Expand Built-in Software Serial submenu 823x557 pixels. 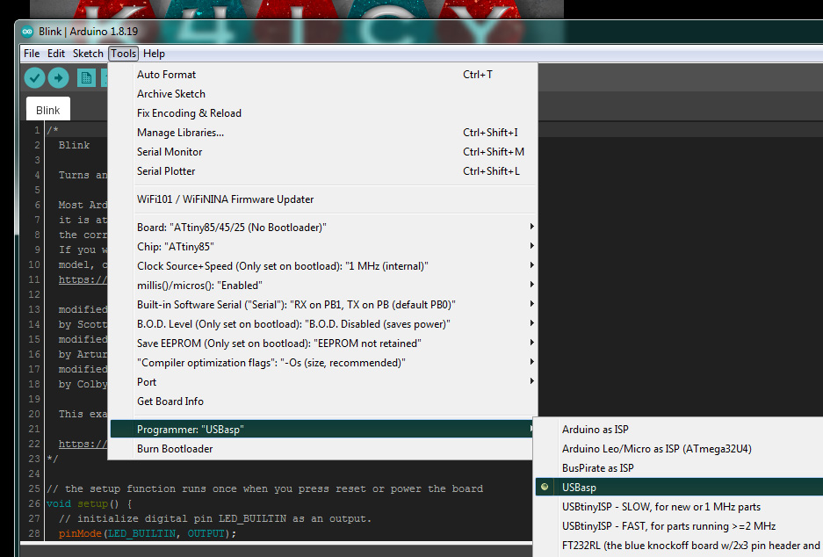point(323,305)
